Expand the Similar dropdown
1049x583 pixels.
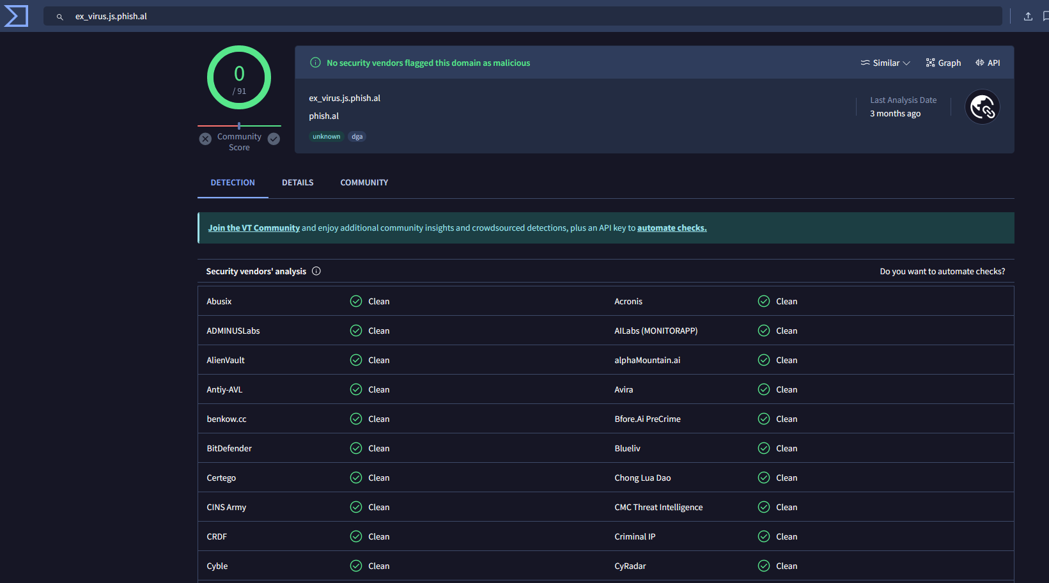pos(885,63)
